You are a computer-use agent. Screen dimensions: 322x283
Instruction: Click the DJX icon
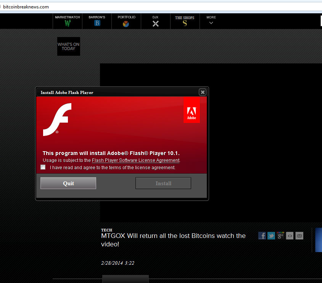(x=155, y=24)
